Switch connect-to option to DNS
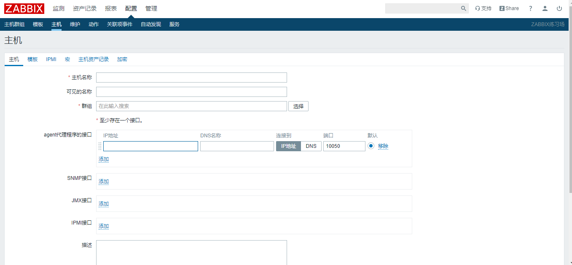The height and width of the screenshot is (265, 572). click(311, 146)
